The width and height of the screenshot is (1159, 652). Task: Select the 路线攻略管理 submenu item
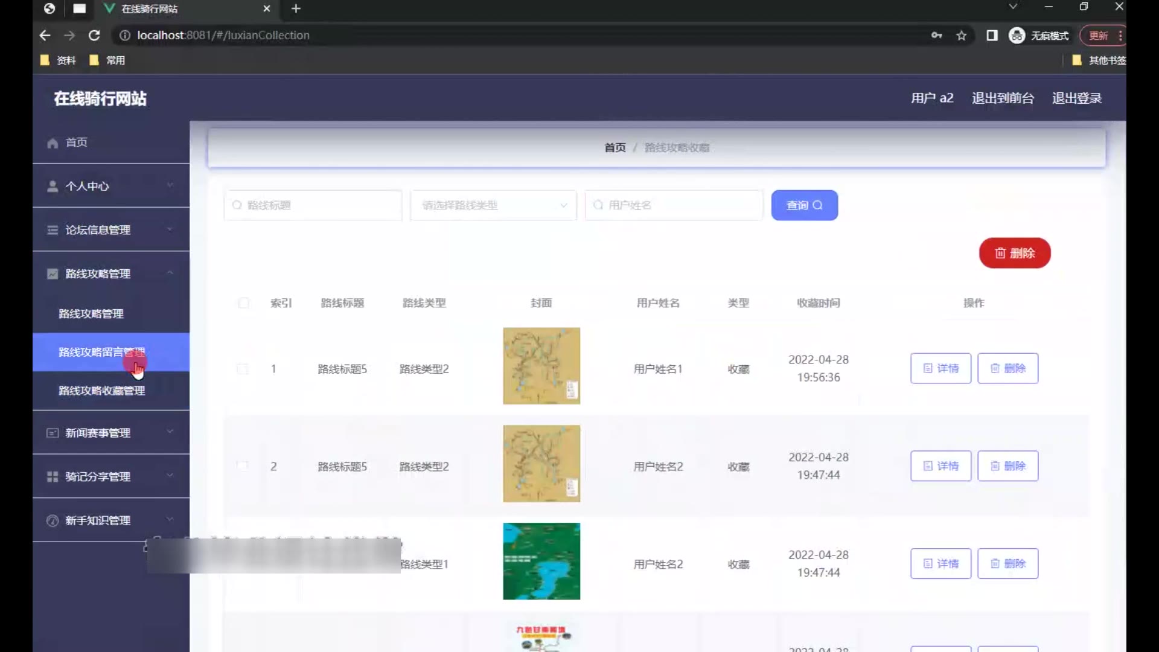[x=91, y=314]
